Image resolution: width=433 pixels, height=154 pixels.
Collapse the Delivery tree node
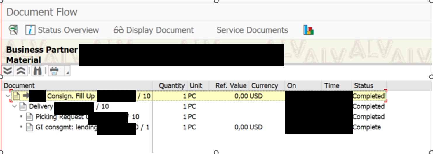(14, 106)
